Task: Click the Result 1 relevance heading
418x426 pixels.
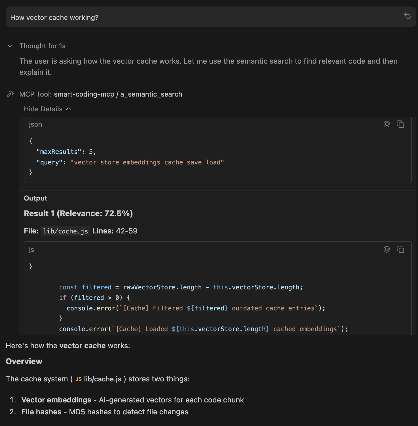Action: pyautogui.click(x=78, y=214)
